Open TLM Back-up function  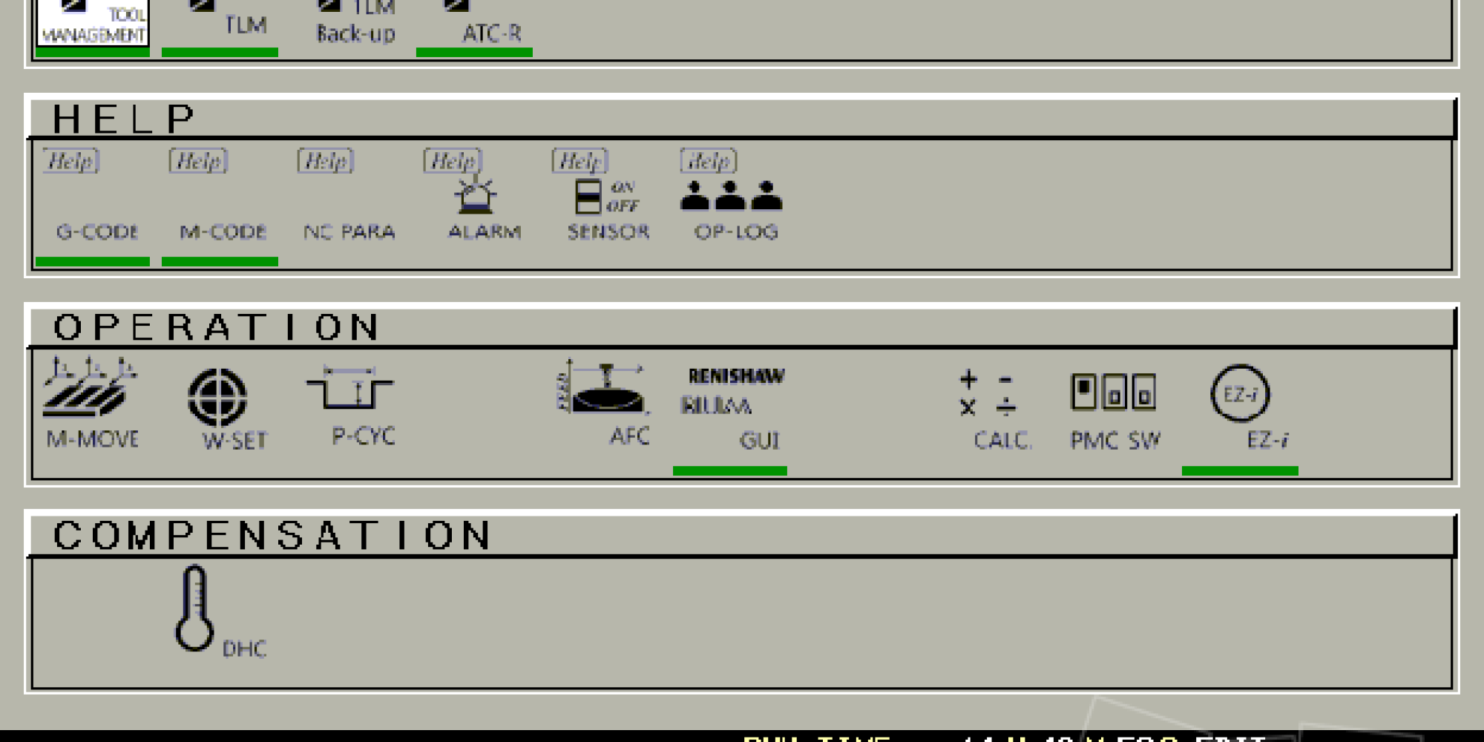[x=356, y=23]
